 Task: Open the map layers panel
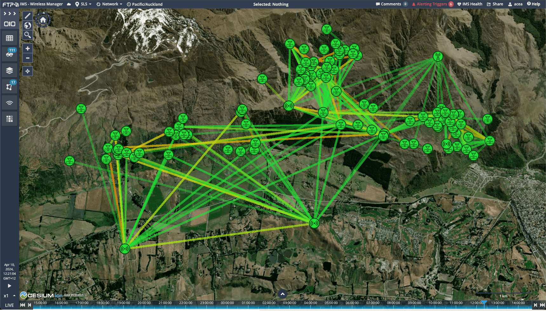(x=10, y=71)
